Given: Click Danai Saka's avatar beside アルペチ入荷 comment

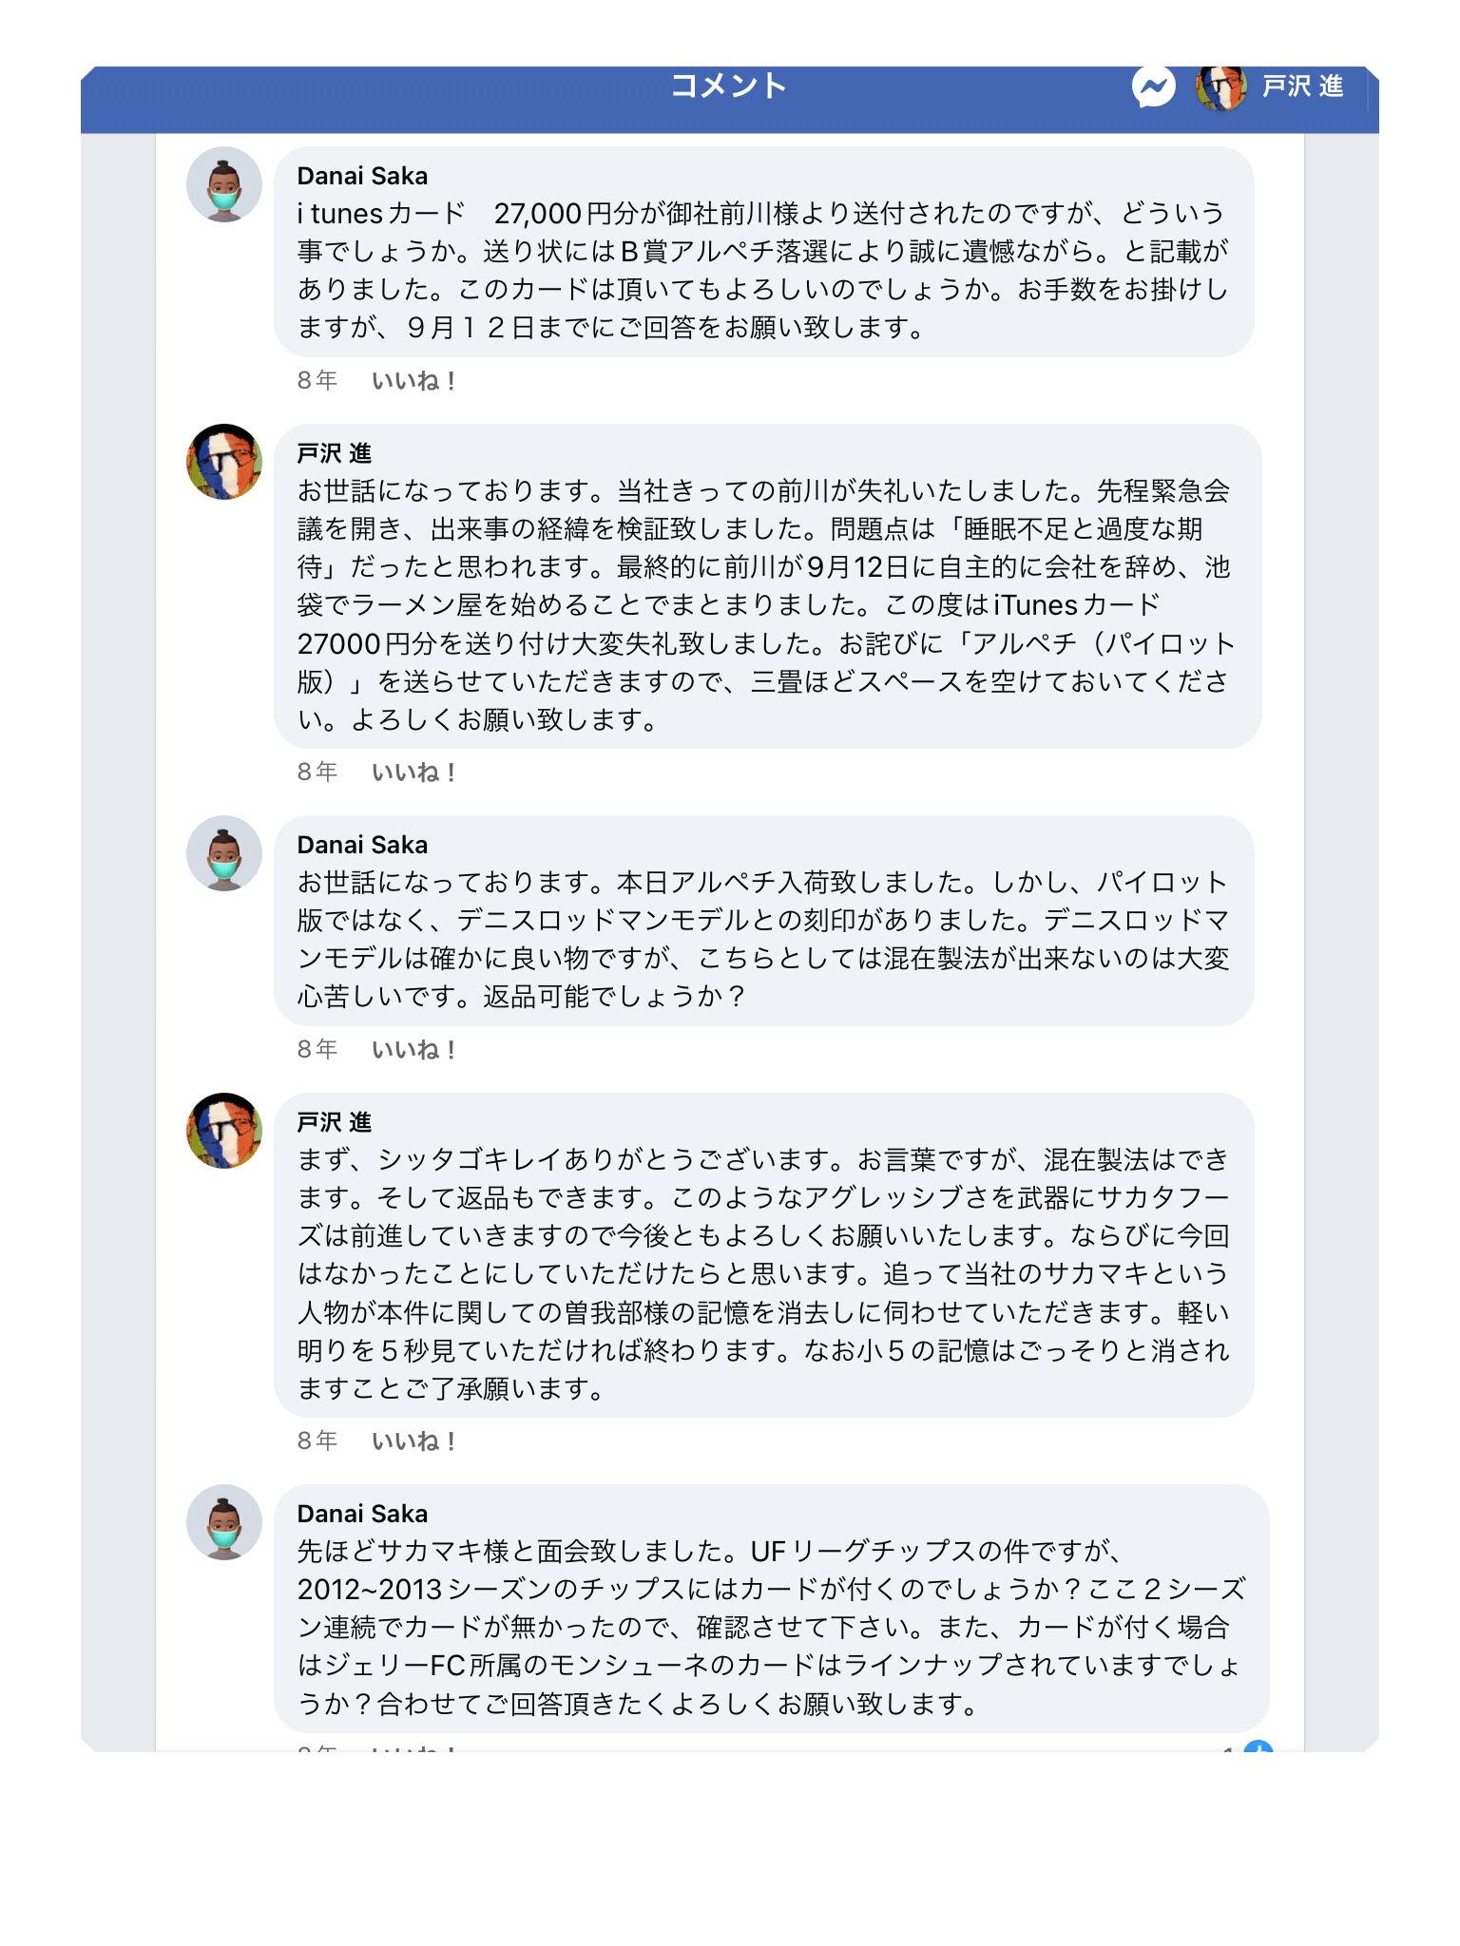Looking at the screenshot, I should tap(224, 853).
